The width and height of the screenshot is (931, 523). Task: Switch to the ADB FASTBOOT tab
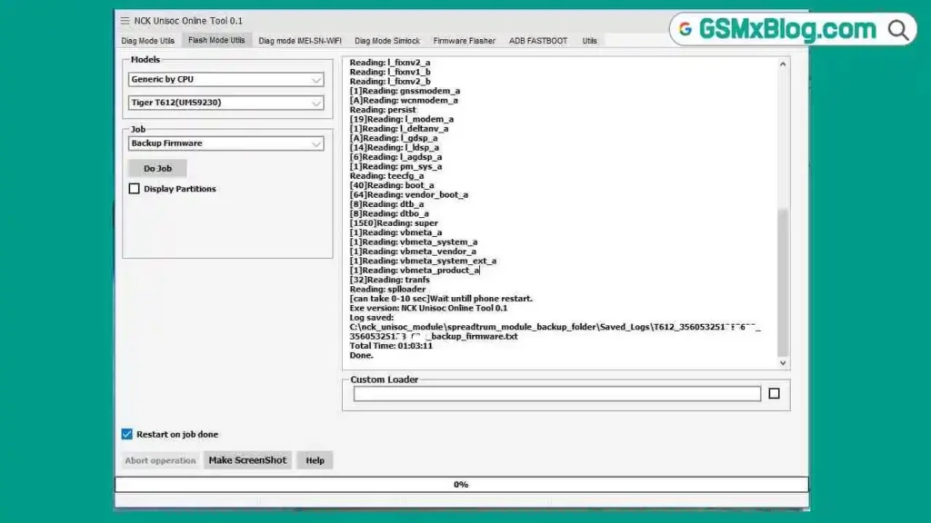pos(538,41)
